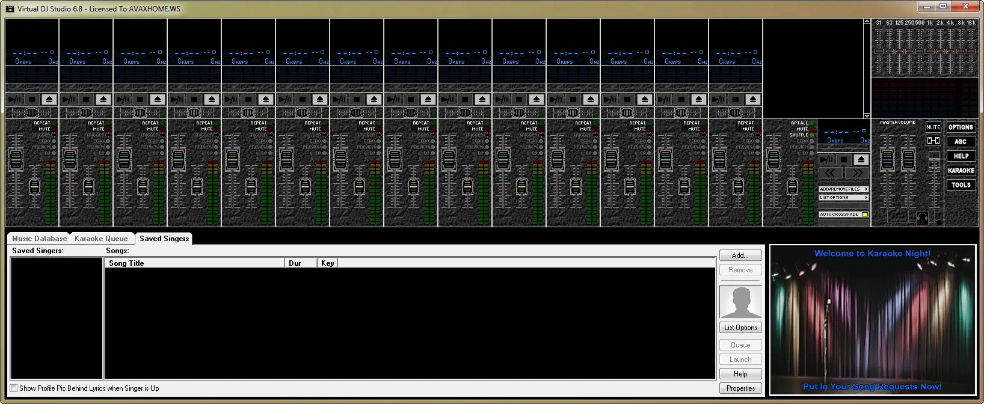
Task: Click the Add... button for saved singers
Action: (740, 256)
